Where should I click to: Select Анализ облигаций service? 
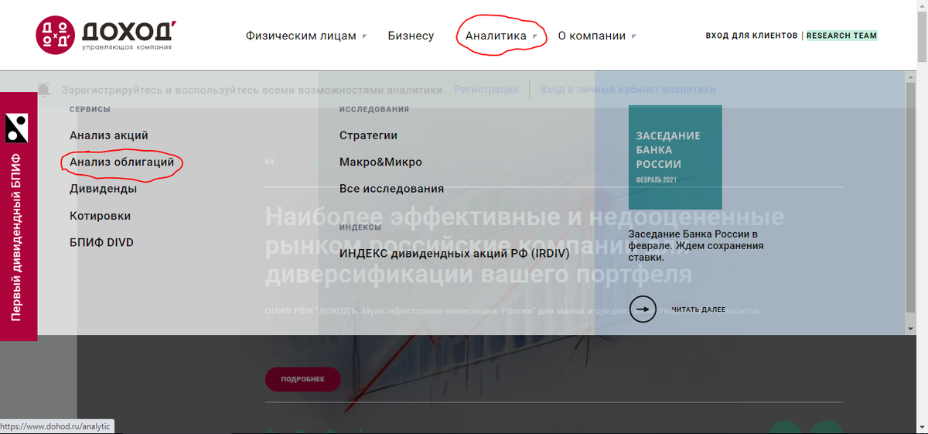coord(122,162)
